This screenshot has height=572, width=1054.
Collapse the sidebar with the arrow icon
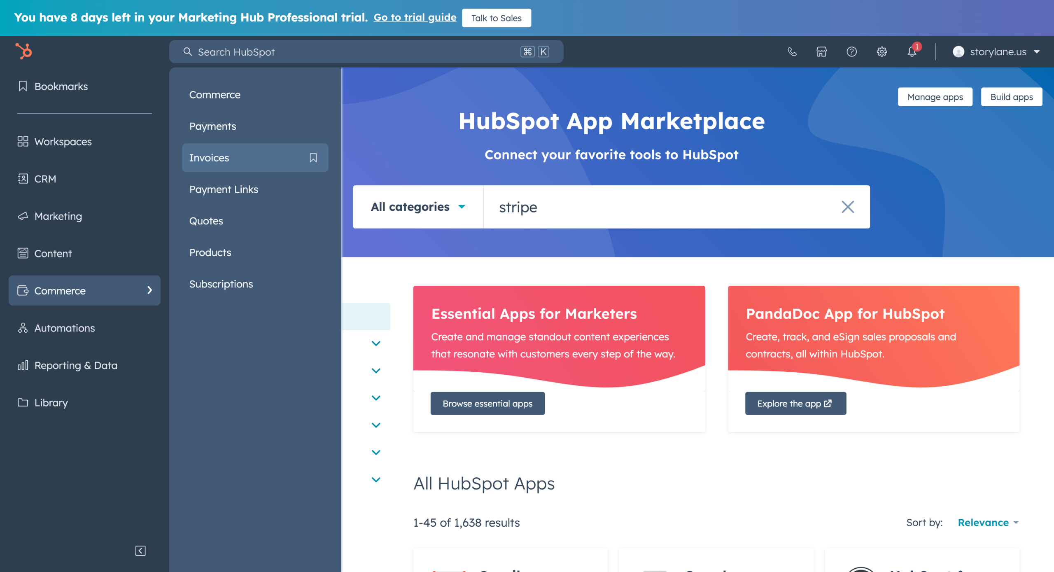(140, 551)
